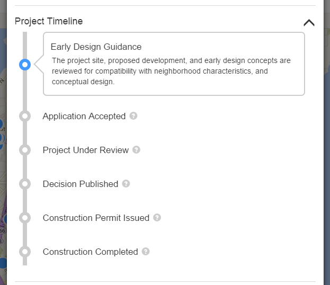Open the Project Under Review step label
330x285 pixels.
click(86, 150)
